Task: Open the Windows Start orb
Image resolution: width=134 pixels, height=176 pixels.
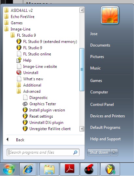Action: (x=9, y=169)
